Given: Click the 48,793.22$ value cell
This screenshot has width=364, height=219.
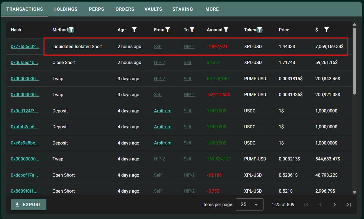Looking at the screenshot, I should (x=326, y=175).
